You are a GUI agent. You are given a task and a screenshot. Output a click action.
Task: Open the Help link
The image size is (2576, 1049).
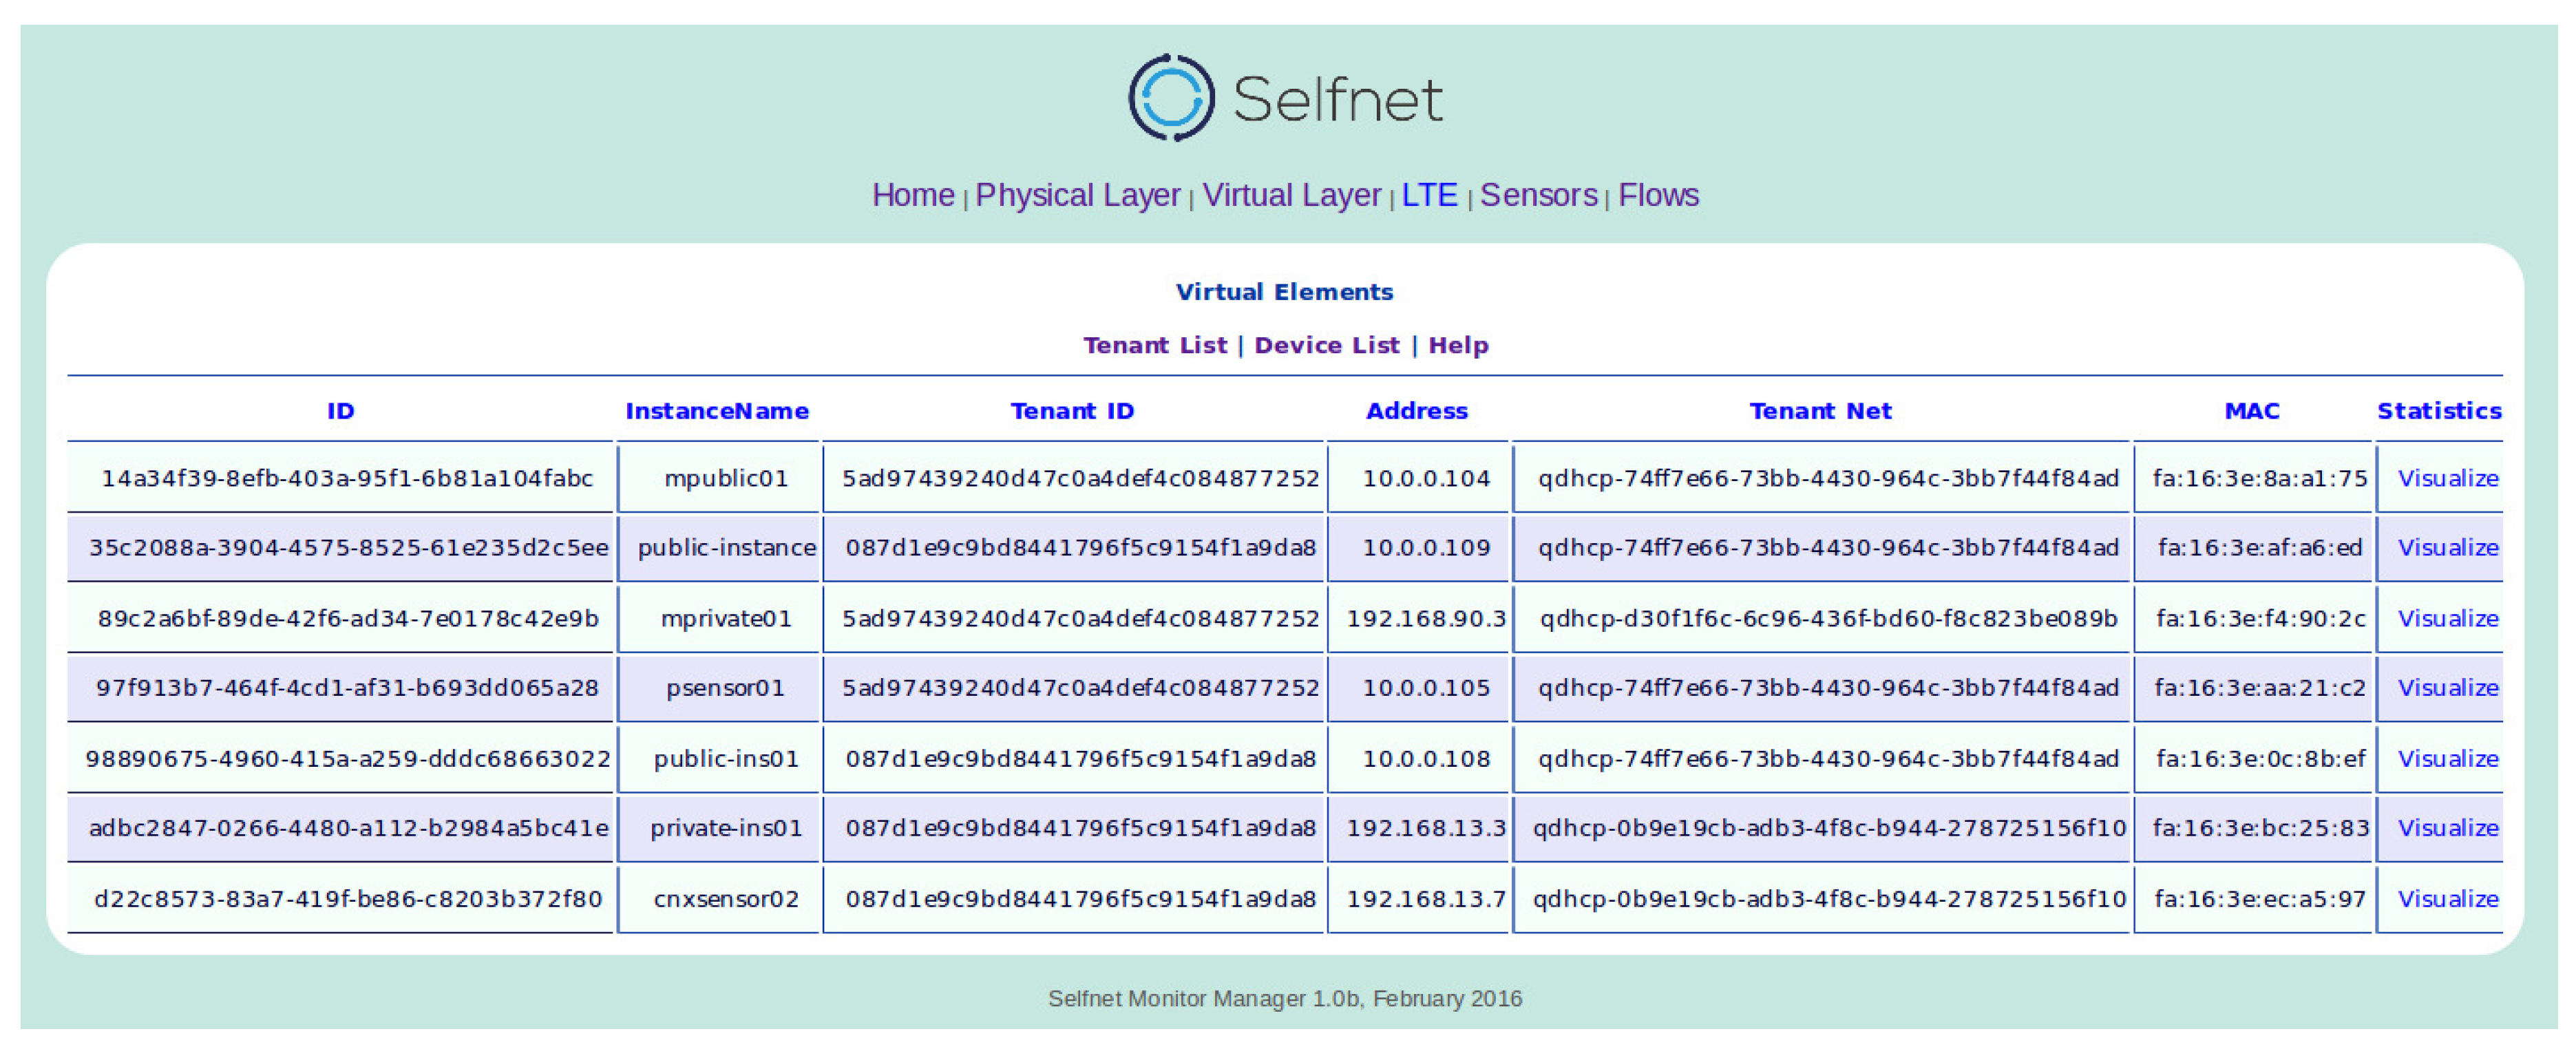(x=1458, y=345)
